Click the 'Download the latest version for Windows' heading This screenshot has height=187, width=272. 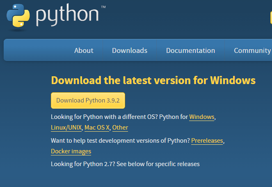click(x=153, y=80)
